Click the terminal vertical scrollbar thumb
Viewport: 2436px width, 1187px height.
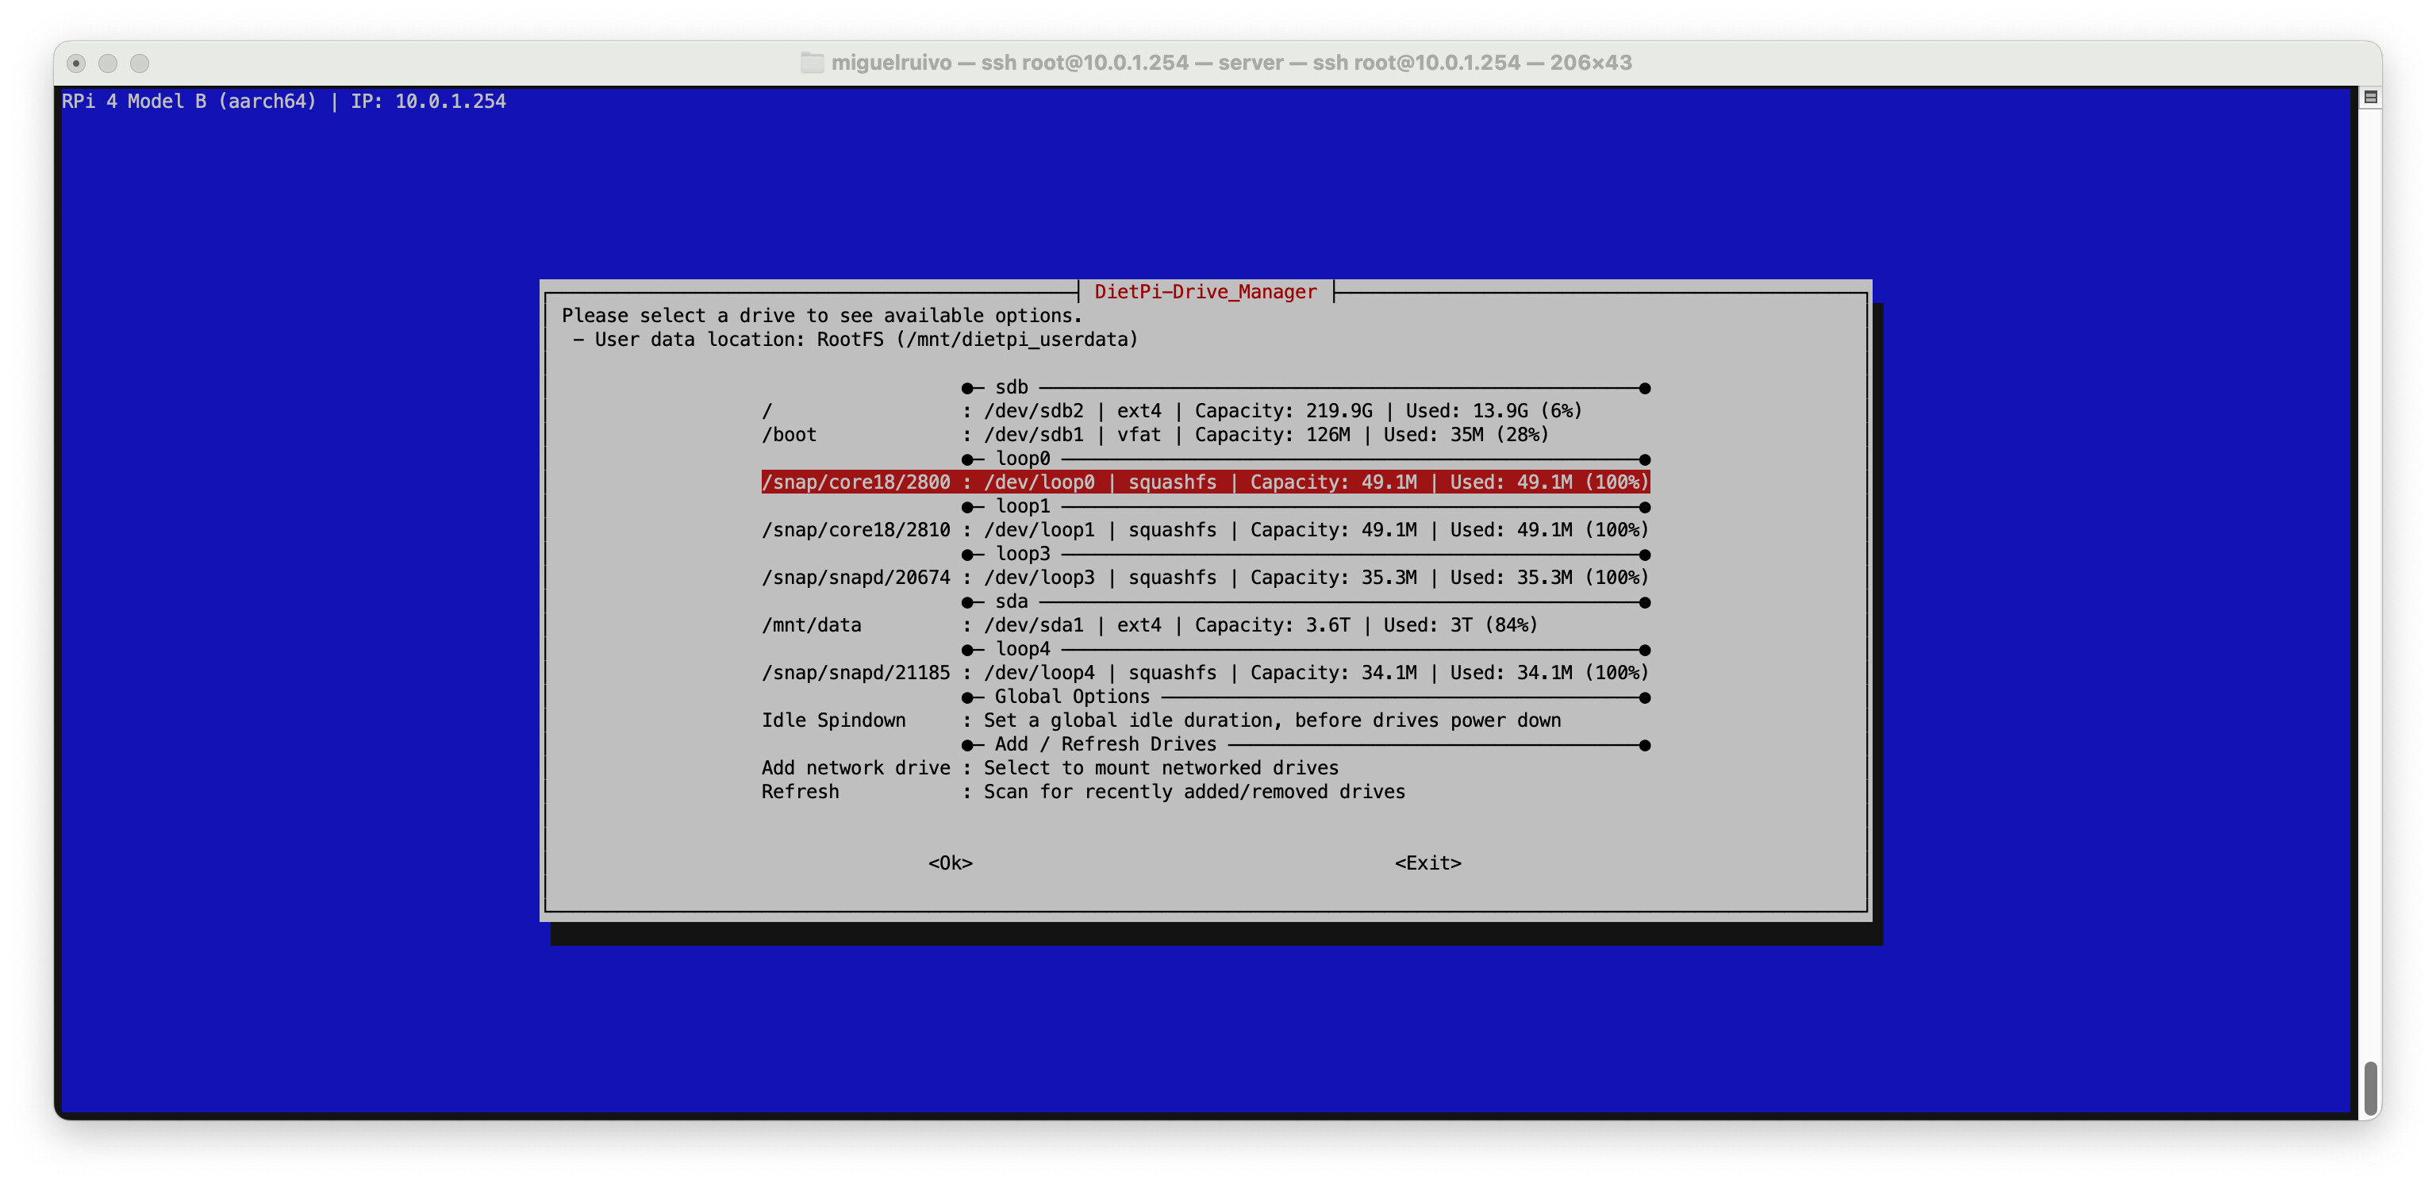click(x=2370, y=1088)
